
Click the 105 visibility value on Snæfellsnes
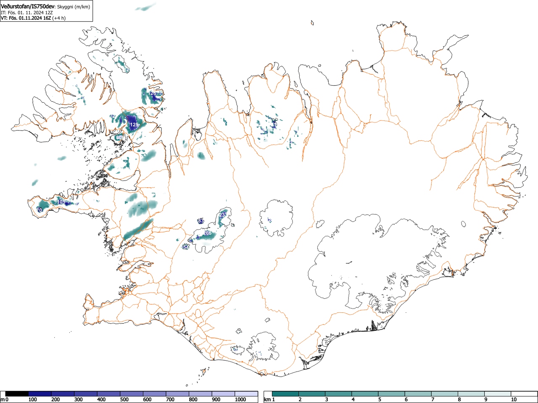click(61, 202)
